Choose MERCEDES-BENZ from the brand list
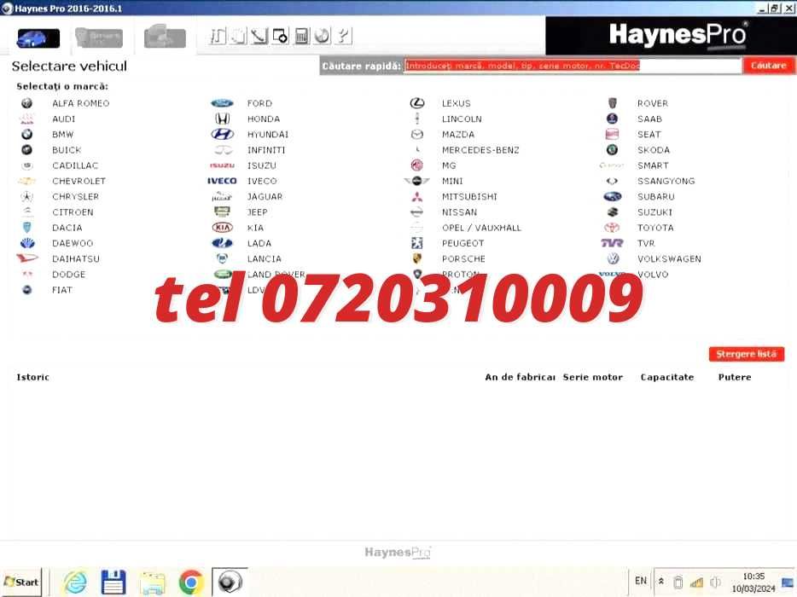 coord(480,150)
